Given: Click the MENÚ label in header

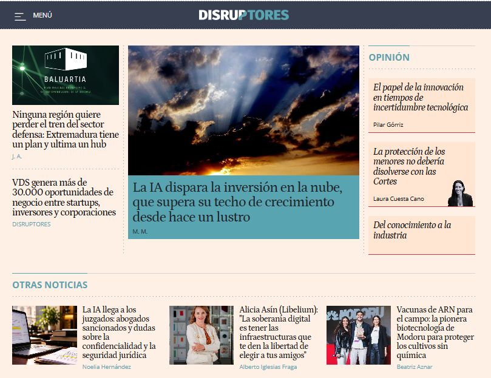Looking at the screenshot, I should (42, 15).
